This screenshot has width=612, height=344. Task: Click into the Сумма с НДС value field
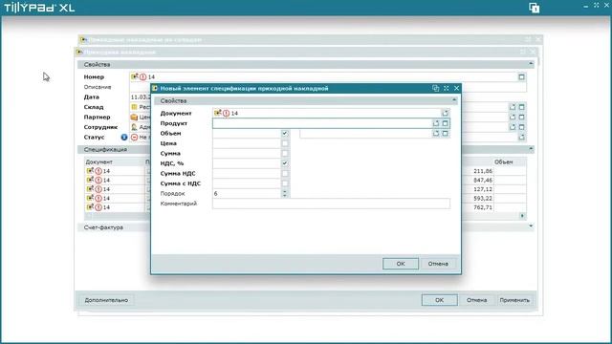coord(247,183)
